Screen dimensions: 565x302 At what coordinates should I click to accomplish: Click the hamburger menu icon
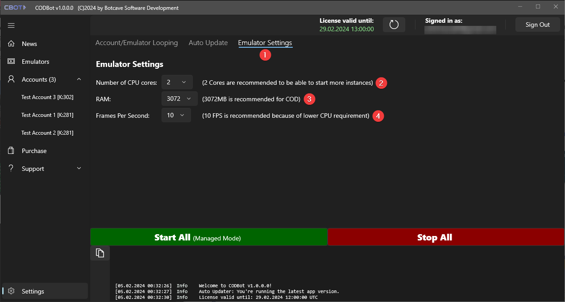click(x=12, y=25)
